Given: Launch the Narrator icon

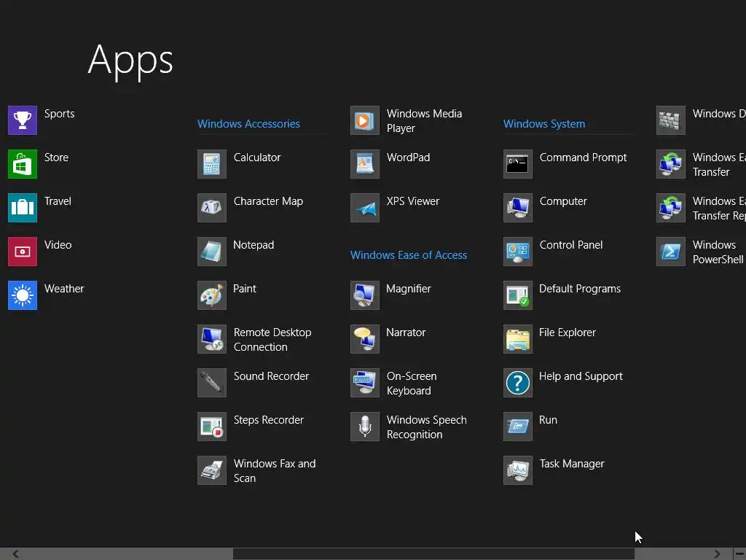Looking at the screenshot, I should click(x=365, y=339).
